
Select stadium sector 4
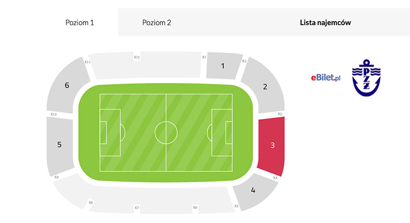click(x=253, y=190)
